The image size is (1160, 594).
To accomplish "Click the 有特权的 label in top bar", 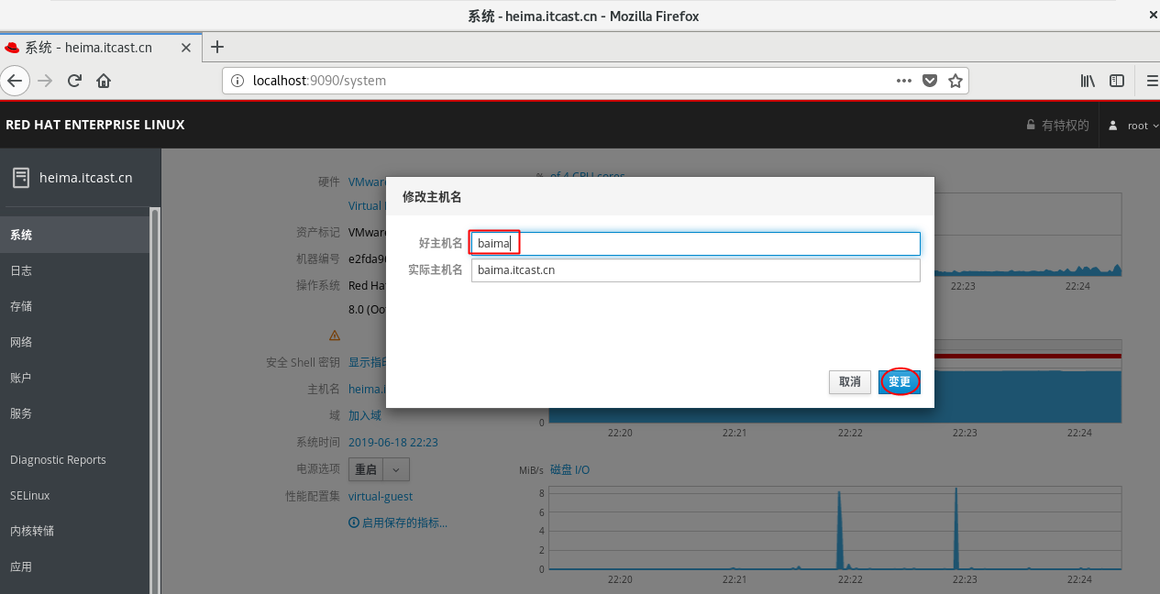I will point(1066,126).
